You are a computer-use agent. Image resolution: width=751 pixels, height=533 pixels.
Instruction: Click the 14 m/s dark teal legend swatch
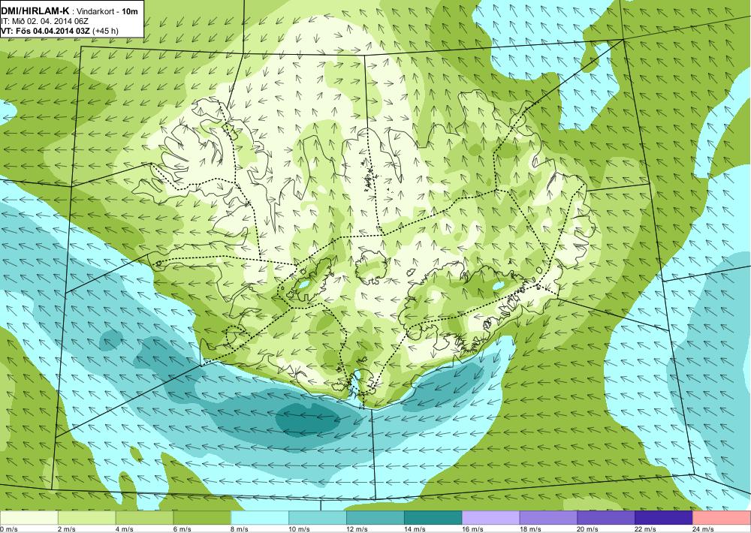[x=433, y=518]
